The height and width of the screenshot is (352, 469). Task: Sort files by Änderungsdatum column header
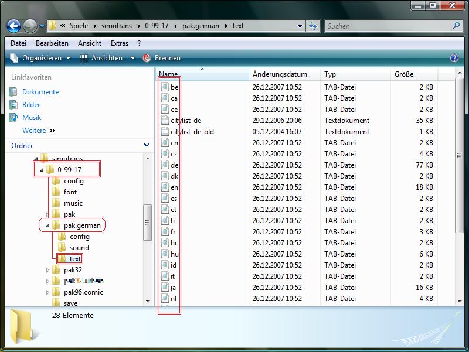click(280, 74)
